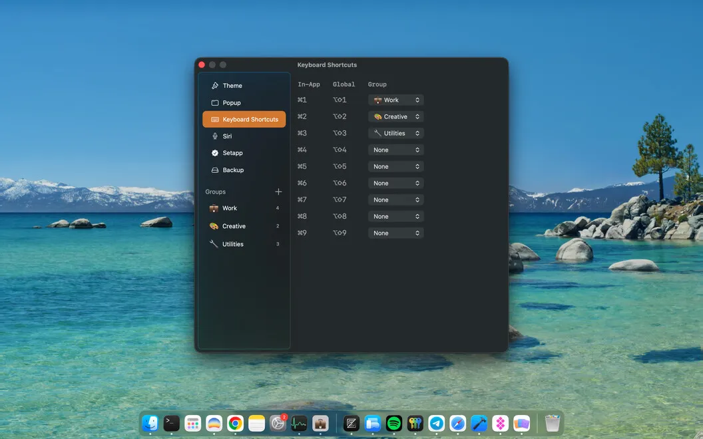Select Keyboard Shortcuts in the sidebar

pos(244,119)
